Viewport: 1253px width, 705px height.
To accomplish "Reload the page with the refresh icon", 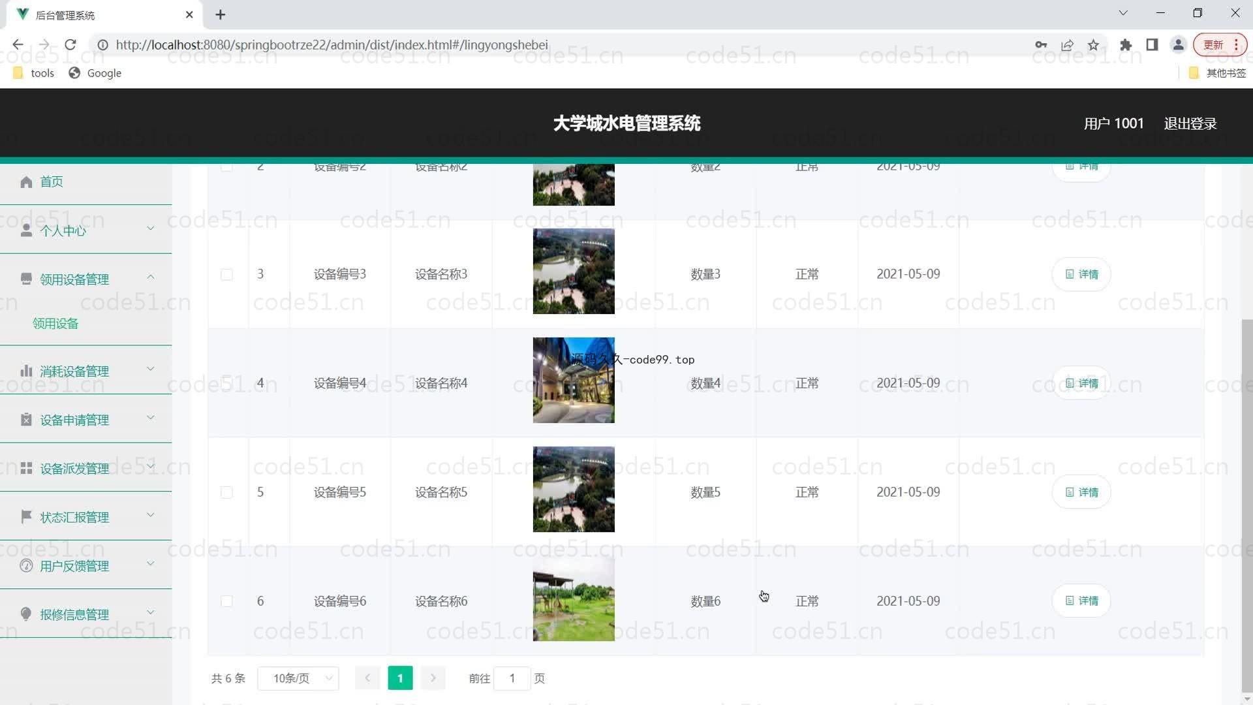I will tap(70, 44).
